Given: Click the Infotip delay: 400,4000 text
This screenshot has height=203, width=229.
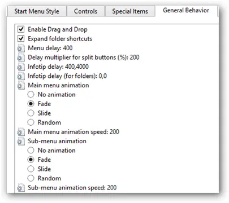Looking at the screenshot, I should [x=58, y=67].
